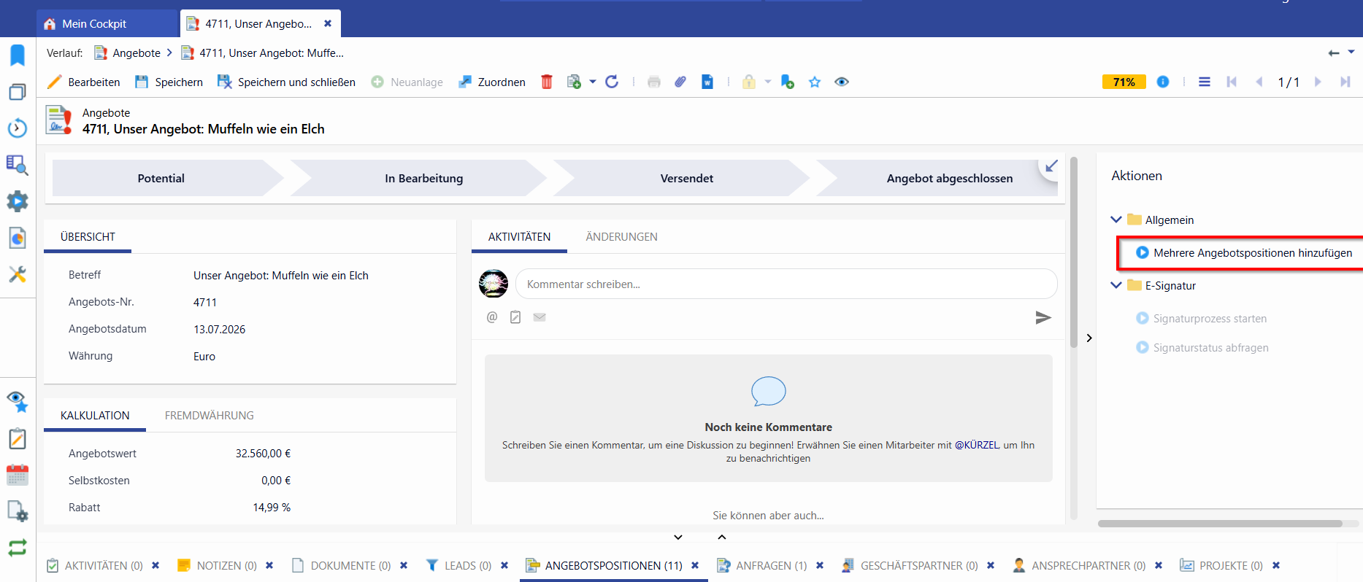Click the star favorite icon in toolbar

[815, 82]
